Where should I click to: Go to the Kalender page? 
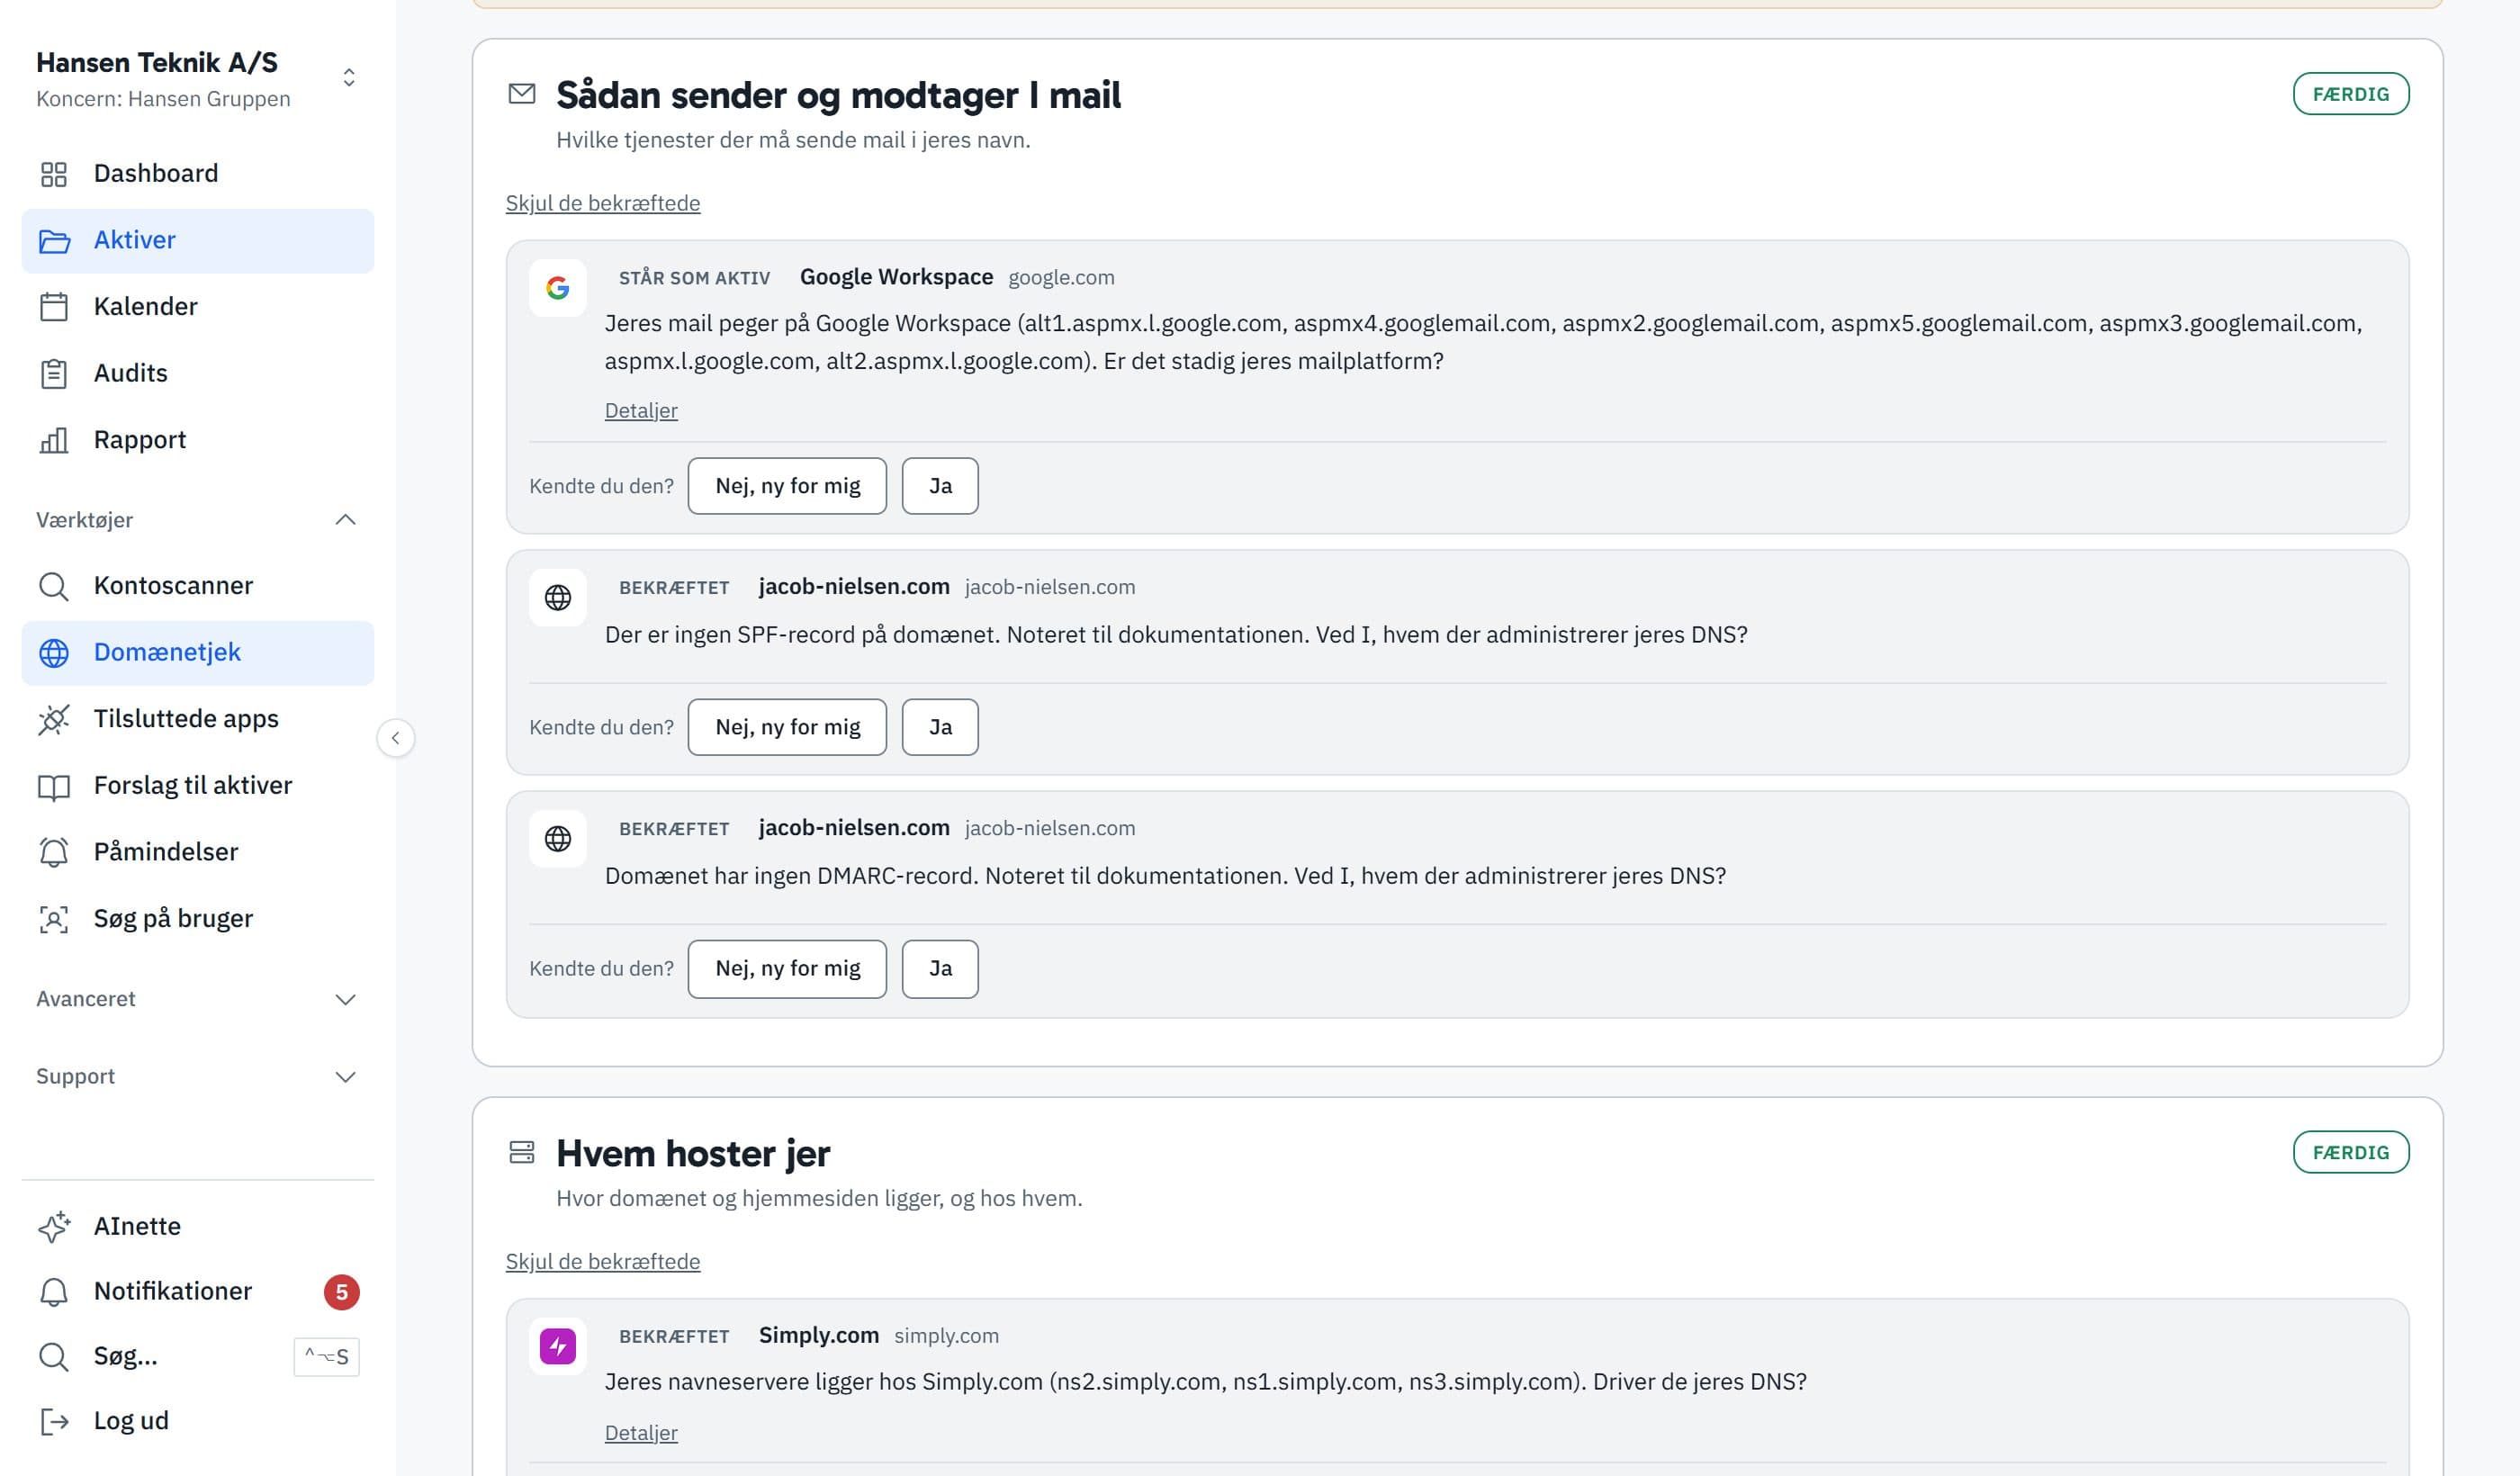(198, 307)
